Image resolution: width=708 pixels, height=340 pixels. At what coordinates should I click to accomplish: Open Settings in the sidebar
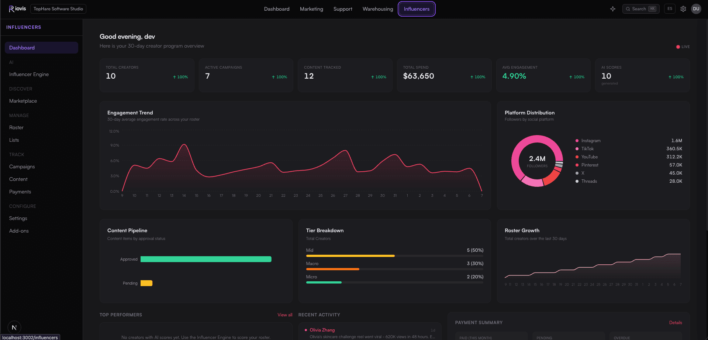[41, 218]
